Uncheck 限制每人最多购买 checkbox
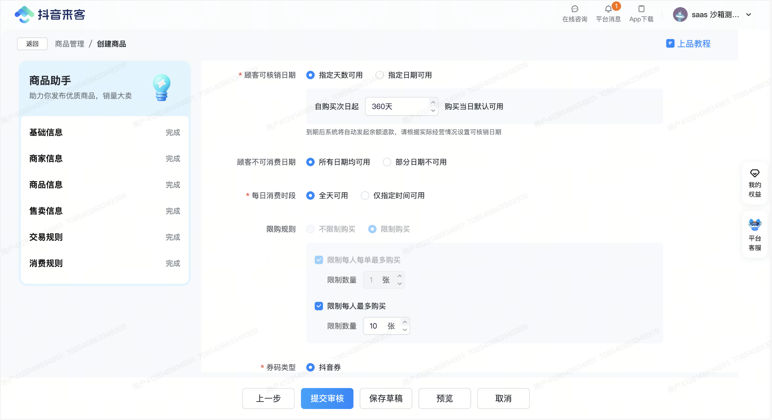 pyautogui.click(x=319, y=306)
